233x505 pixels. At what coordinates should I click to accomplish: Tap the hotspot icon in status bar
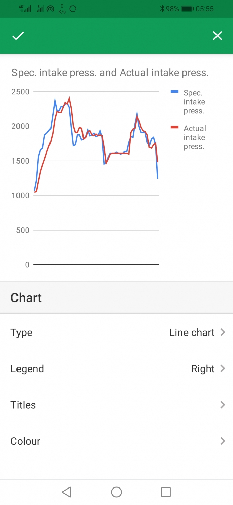click(51, 9)
